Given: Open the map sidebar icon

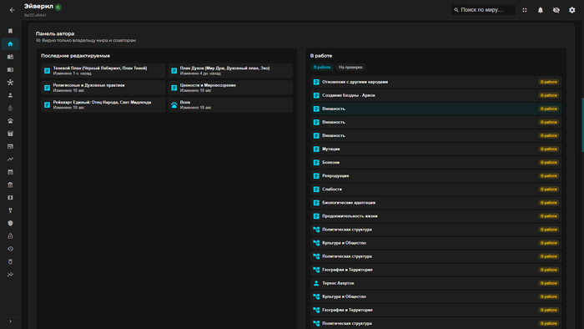Looking at the screenshot, I should click(x=10, y=198).
